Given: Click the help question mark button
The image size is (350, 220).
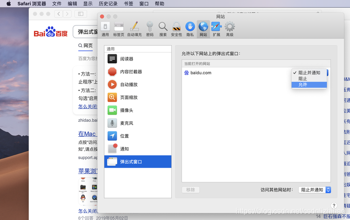Looking at the screenshot, I should coord(334,206).
